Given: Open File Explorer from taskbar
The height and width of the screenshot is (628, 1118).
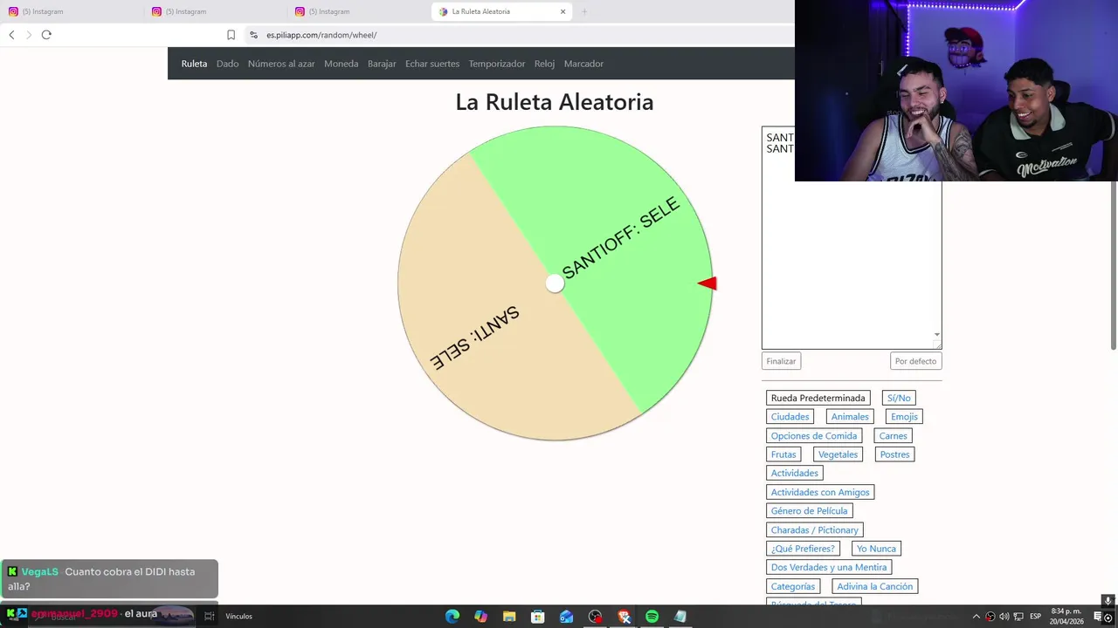Looking at the screenshot, I should click(x=509, y=617).
